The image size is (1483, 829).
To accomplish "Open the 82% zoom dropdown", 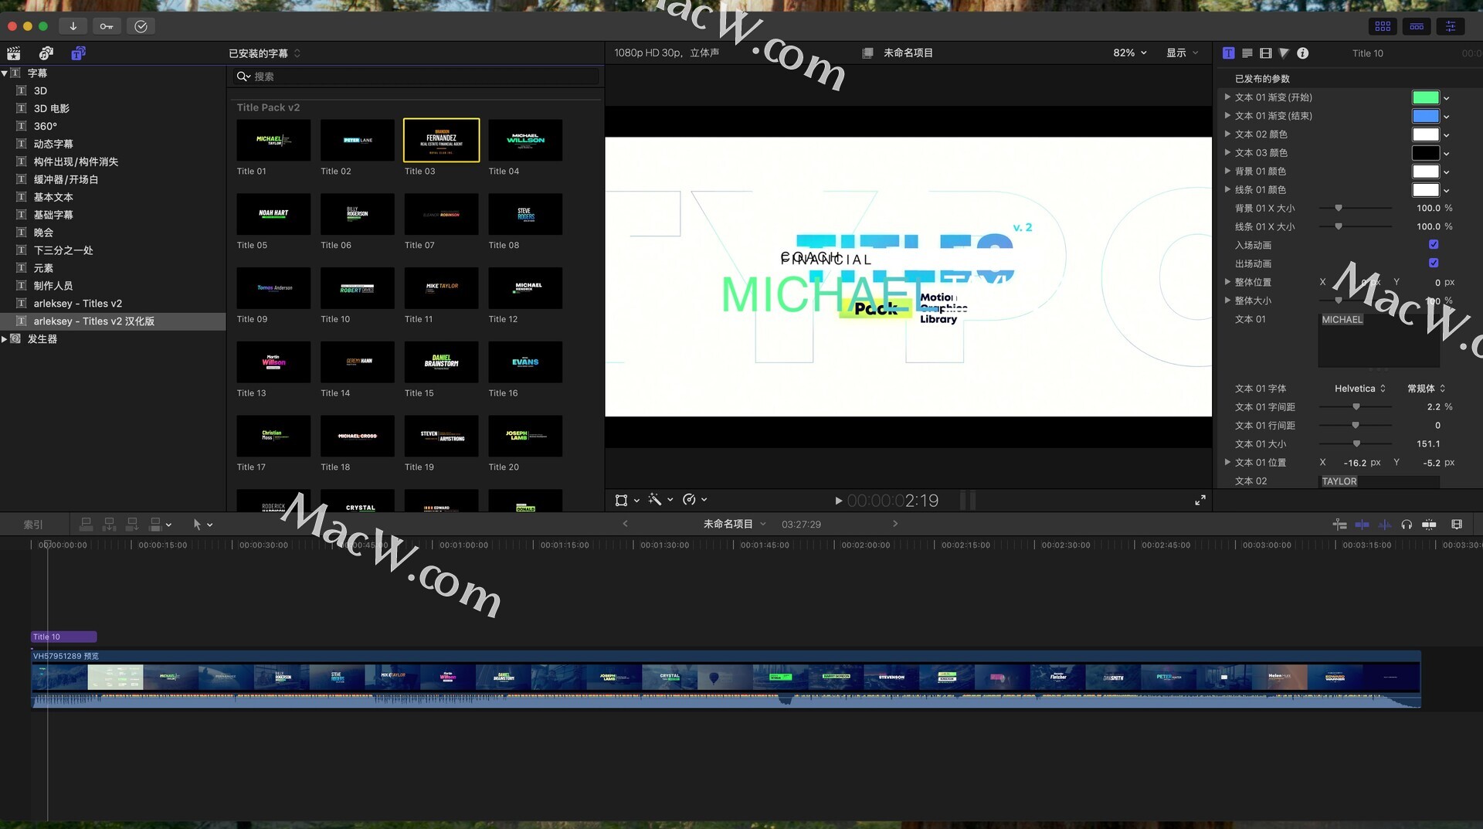I will (1130, 53).
